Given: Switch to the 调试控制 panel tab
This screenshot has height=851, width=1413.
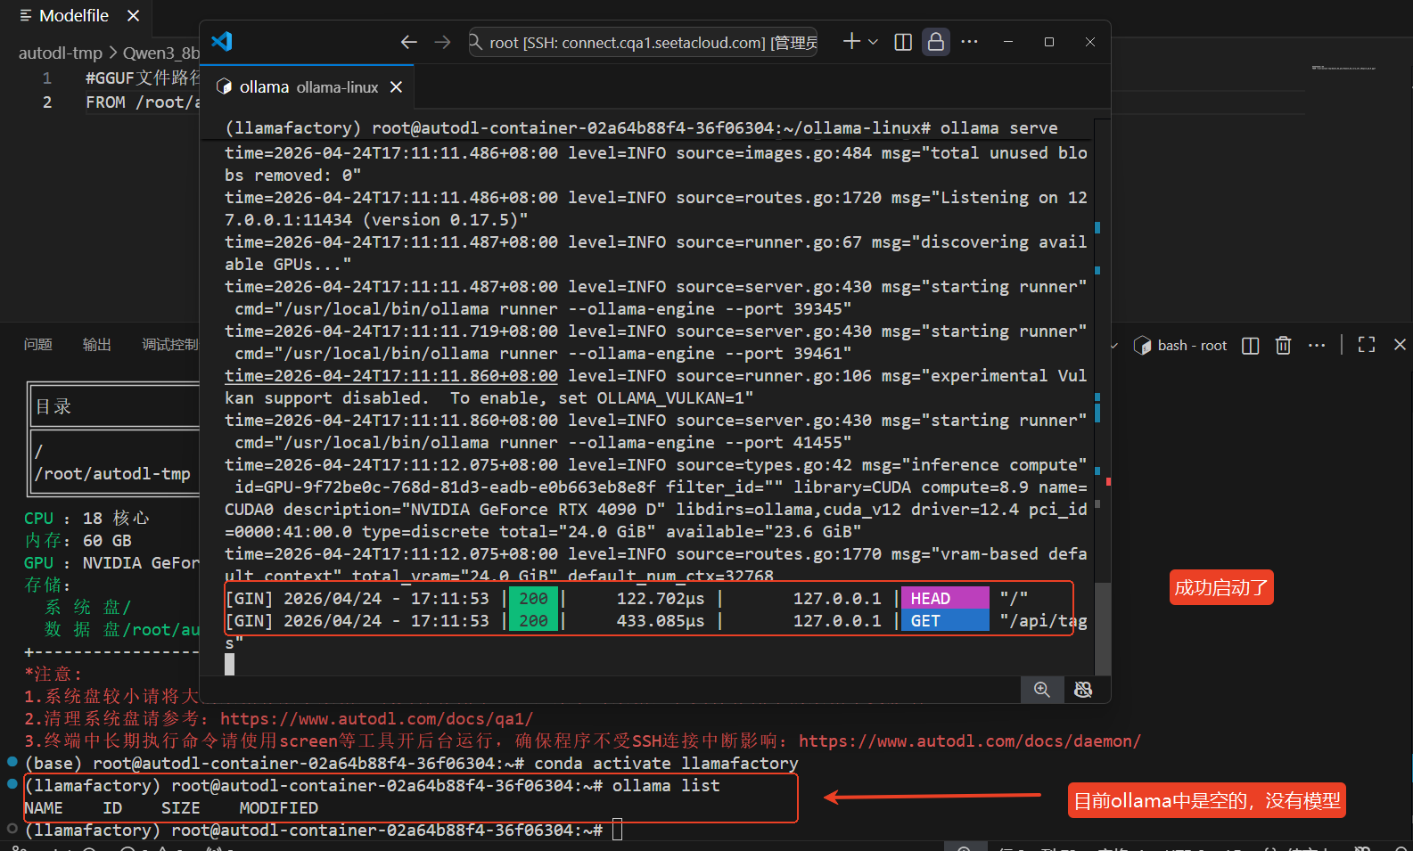Looking at the screenshot, I should point(169,345).
